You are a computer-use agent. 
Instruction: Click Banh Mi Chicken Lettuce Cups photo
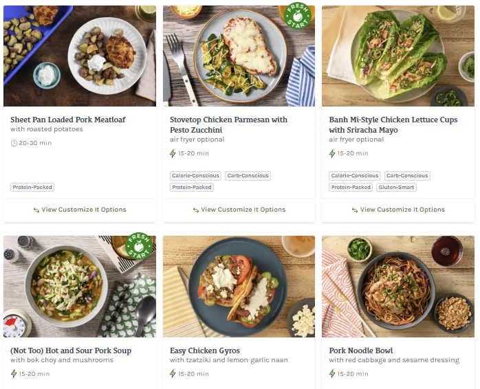pos(398,56)
